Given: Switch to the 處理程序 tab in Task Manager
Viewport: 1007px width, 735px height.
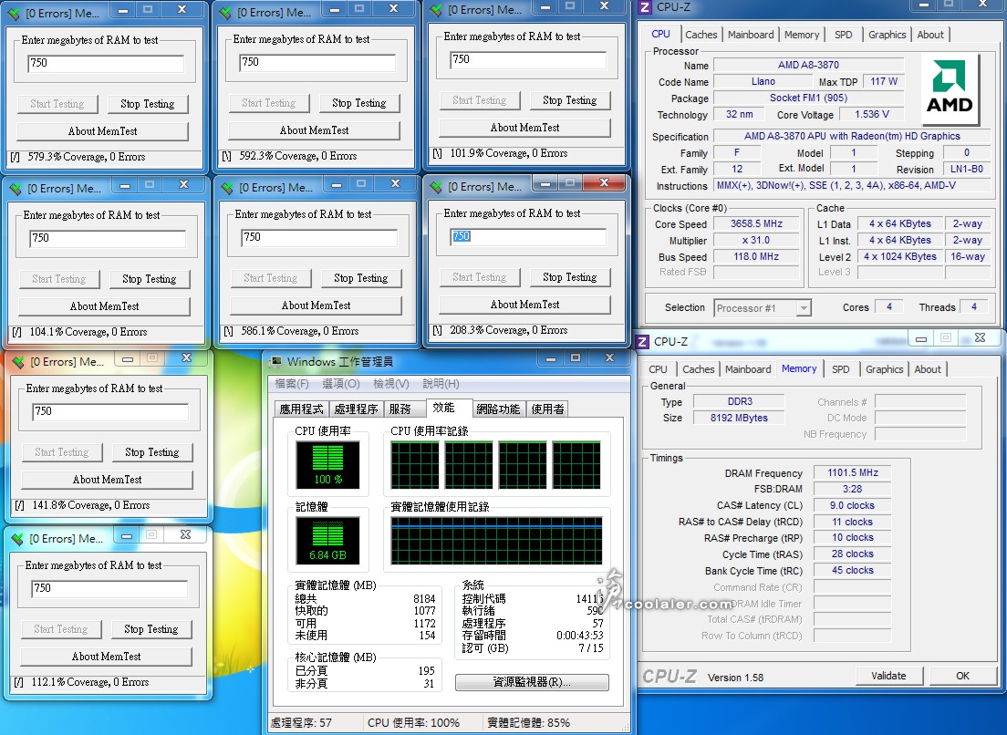Looking at the screenshot, I should [356, 409].
